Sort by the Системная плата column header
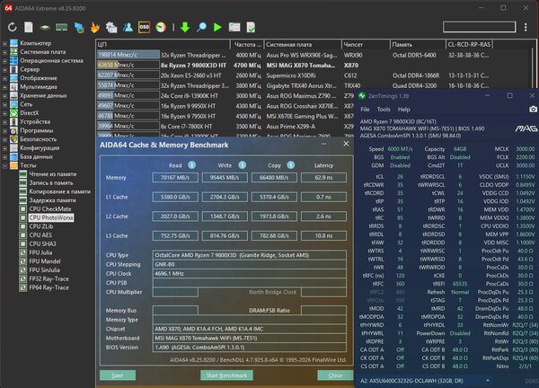539x388 pixels. pyautogui.click(x=303, y=44)
